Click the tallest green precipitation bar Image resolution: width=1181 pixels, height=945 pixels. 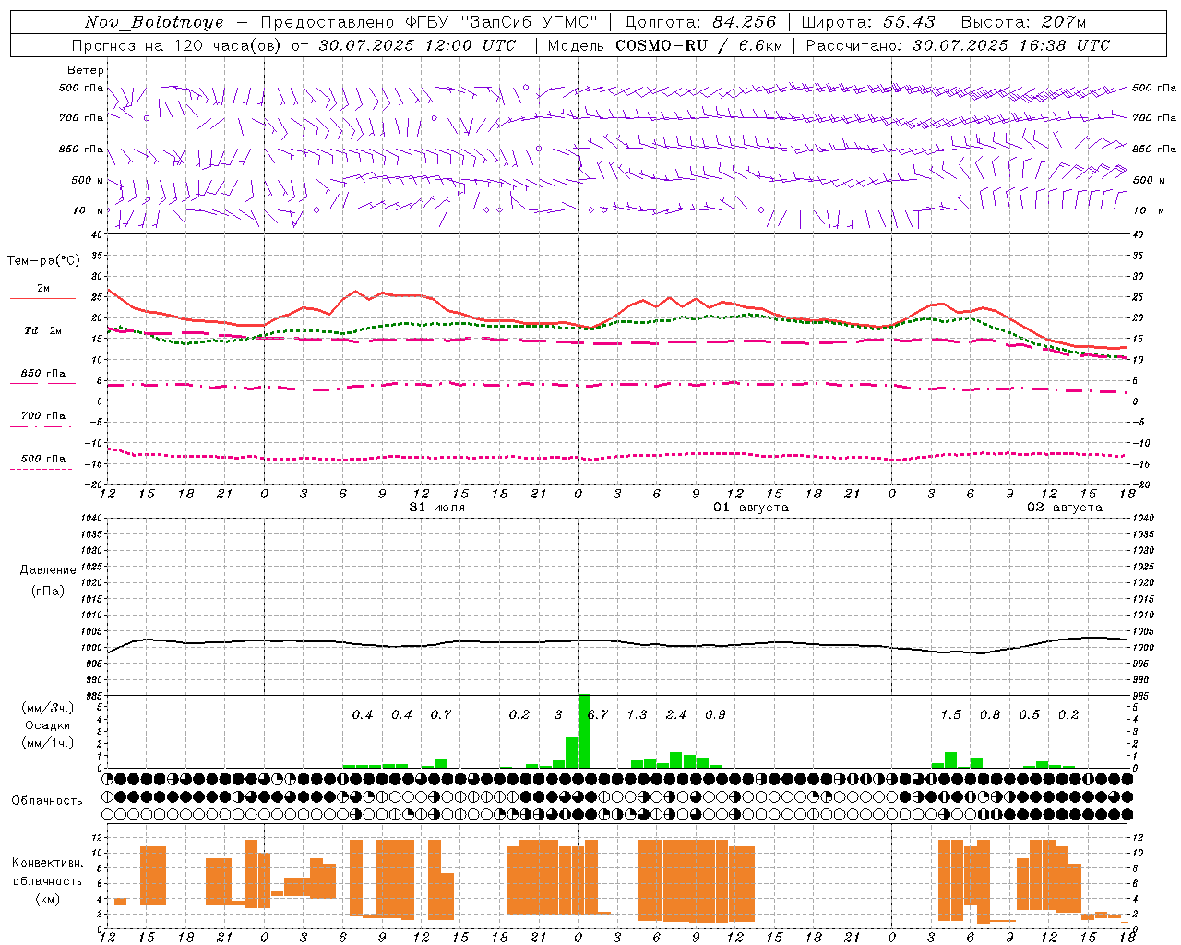pyautogui.click(x=584, y=731)
